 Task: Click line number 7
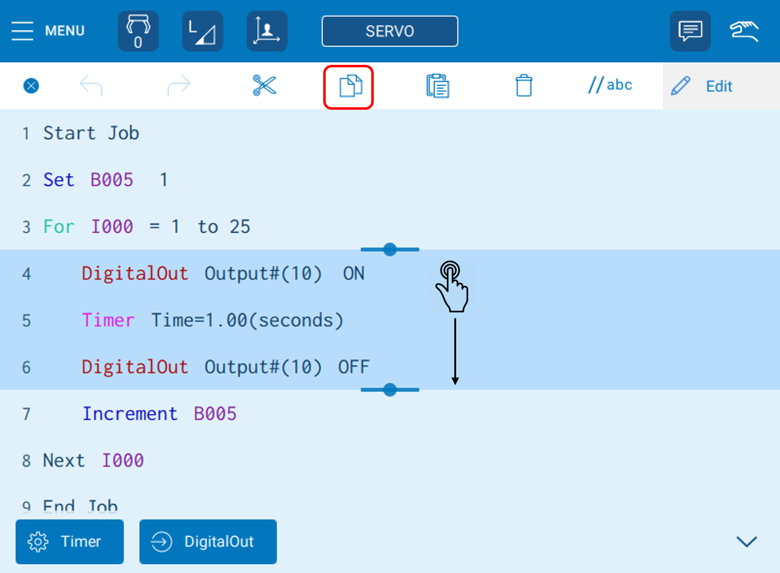point(26,414)
